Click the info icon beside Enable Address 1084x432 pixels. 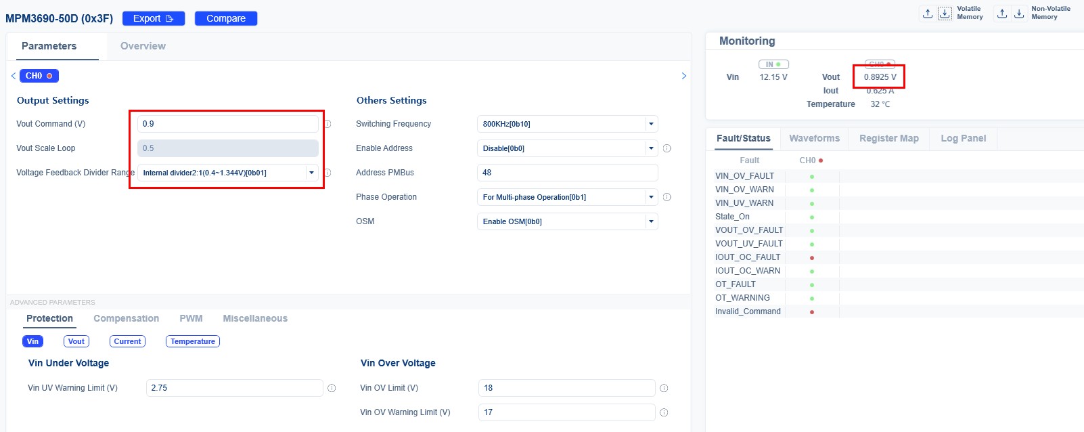(667, 148)
